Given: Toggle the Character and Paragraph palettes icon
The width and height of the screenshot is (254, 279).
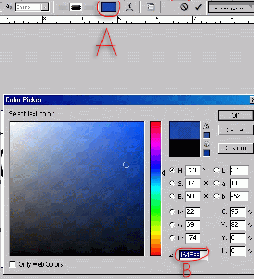Looking at the screenshot, I should (x=150, y=7).
